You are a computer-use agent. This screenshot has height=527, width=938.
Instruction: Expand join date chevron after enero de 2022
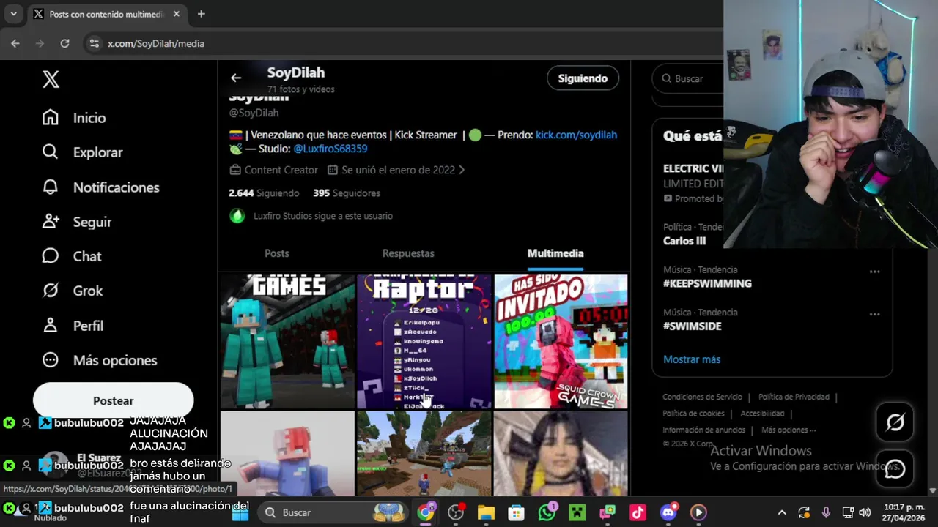pos(462,170)
